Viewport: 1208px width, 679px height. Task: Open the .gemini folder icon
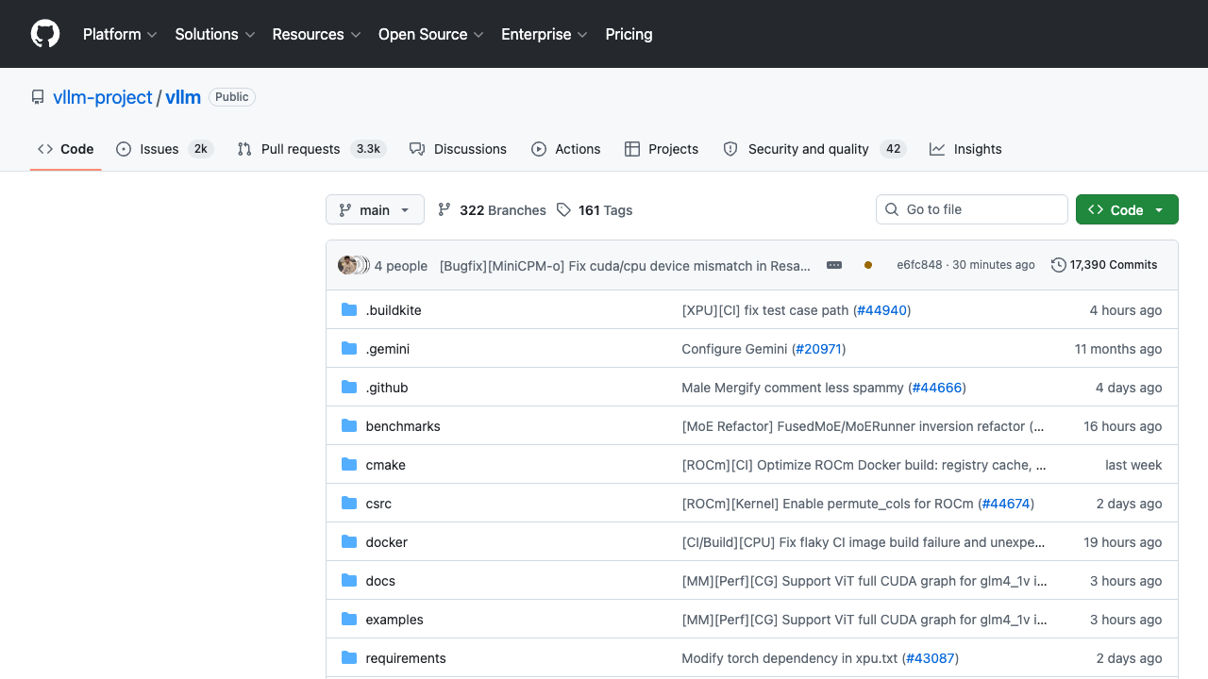point(349,349)
